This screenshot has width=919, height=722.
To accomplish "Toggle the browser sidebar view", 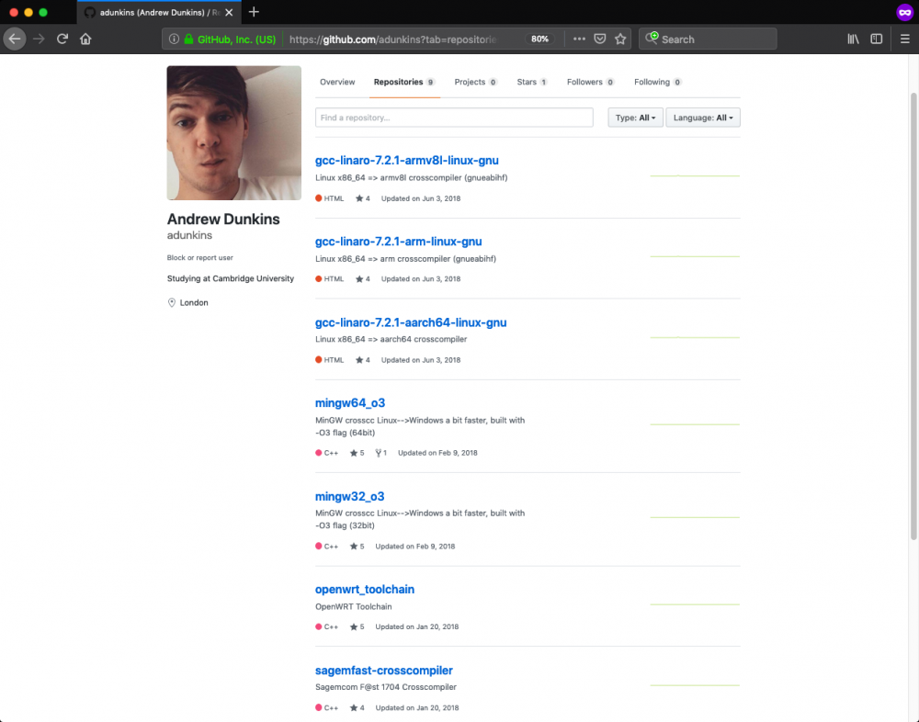I will [877, 39].
